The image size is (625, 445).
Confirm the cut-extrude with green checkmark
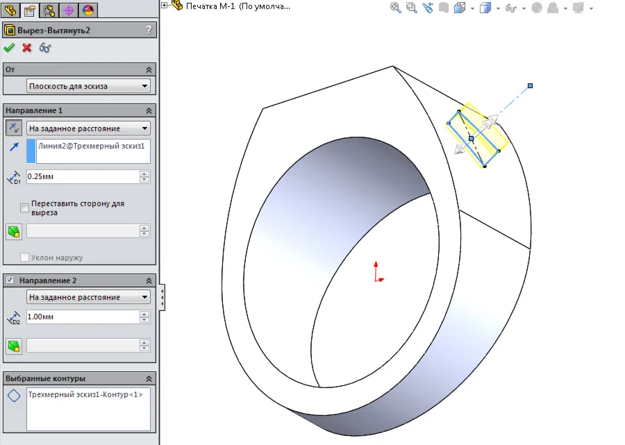coord(9,48)
